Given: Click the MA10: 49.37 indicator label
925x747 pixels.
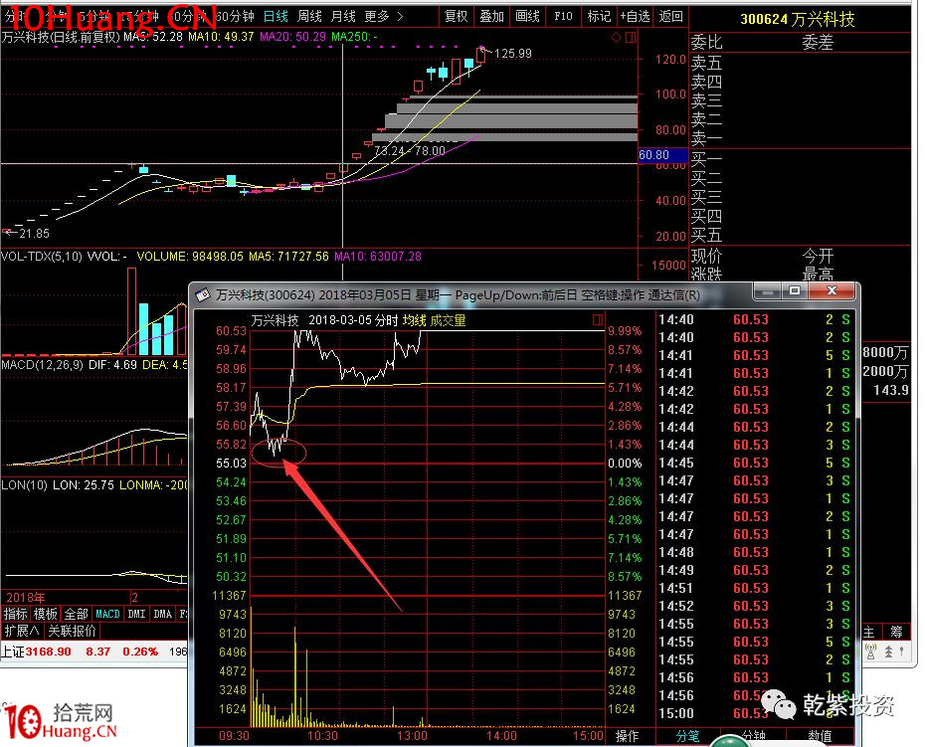Looking at the screenshot, I should click(x=221, y=37).
